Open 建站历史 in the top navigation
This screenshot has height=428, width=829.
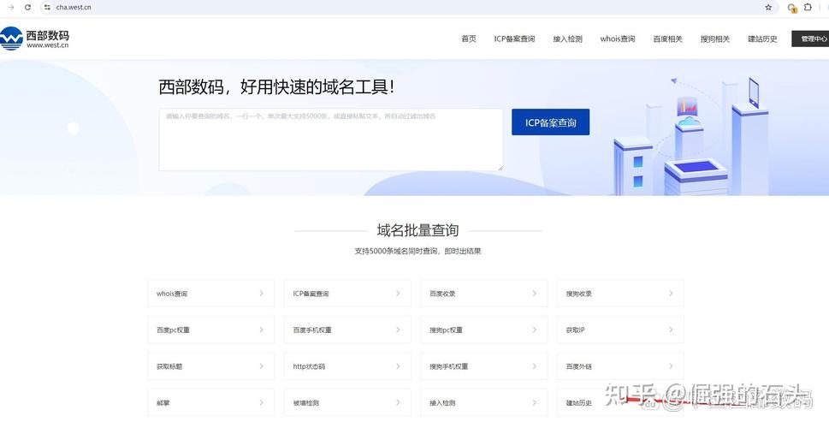[762, 39]
